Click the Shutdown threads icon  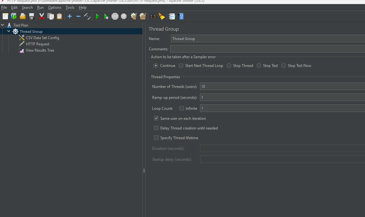124,16
